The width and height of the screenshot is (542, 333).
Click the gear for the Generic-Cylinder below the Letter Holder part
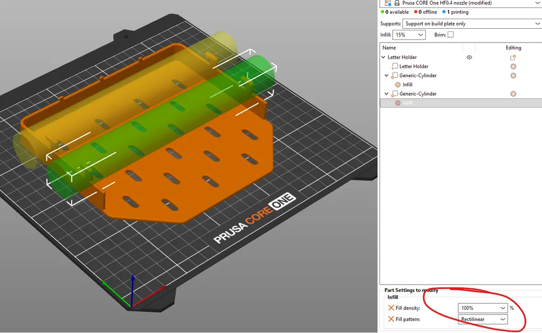tap(513, 75)
